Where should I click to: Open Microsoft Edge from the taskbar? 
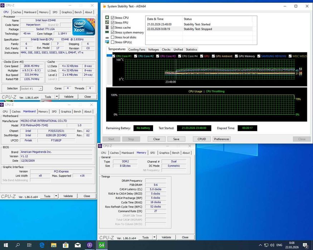click(42, 245)
